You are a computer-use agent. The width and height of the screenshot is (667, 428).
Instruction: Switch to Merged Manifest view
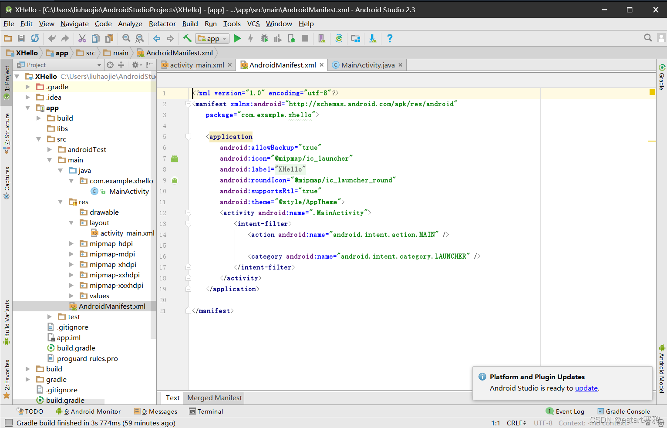(x=214, y=398)
